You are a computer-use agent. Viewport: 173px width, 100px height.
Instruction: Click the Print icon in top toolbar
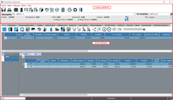(x=9, y=10)
